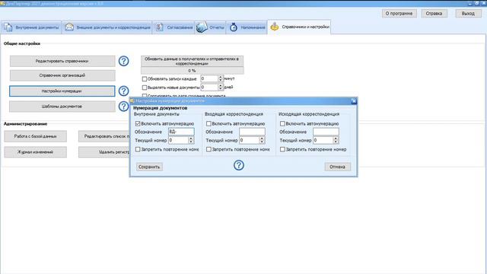This screenshot has height=274, width=487.
Task: Save numbering settings with Сохранить
Action: point(149,167)
